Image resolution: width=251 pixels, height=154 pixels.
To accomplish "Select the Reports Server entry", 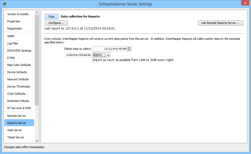I will tap(19, 123).
